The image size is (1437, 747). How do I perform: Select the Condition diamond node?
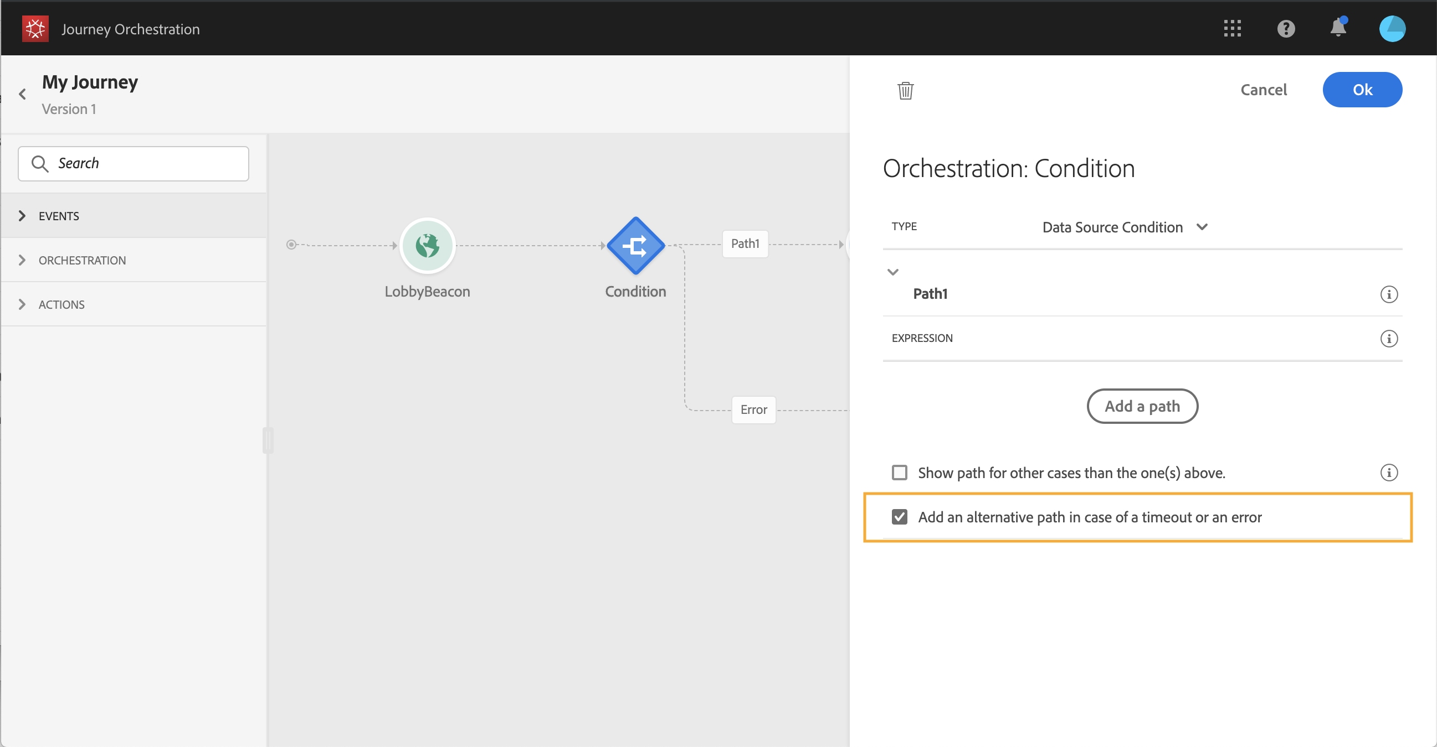tap(635, 246)
